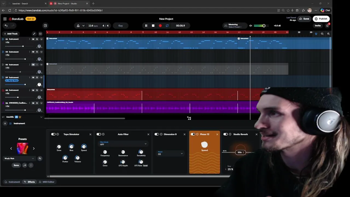350x197 pixels.
Task: Open Dimension B preset 03 dropdown
Action: (x=170, y=153)
